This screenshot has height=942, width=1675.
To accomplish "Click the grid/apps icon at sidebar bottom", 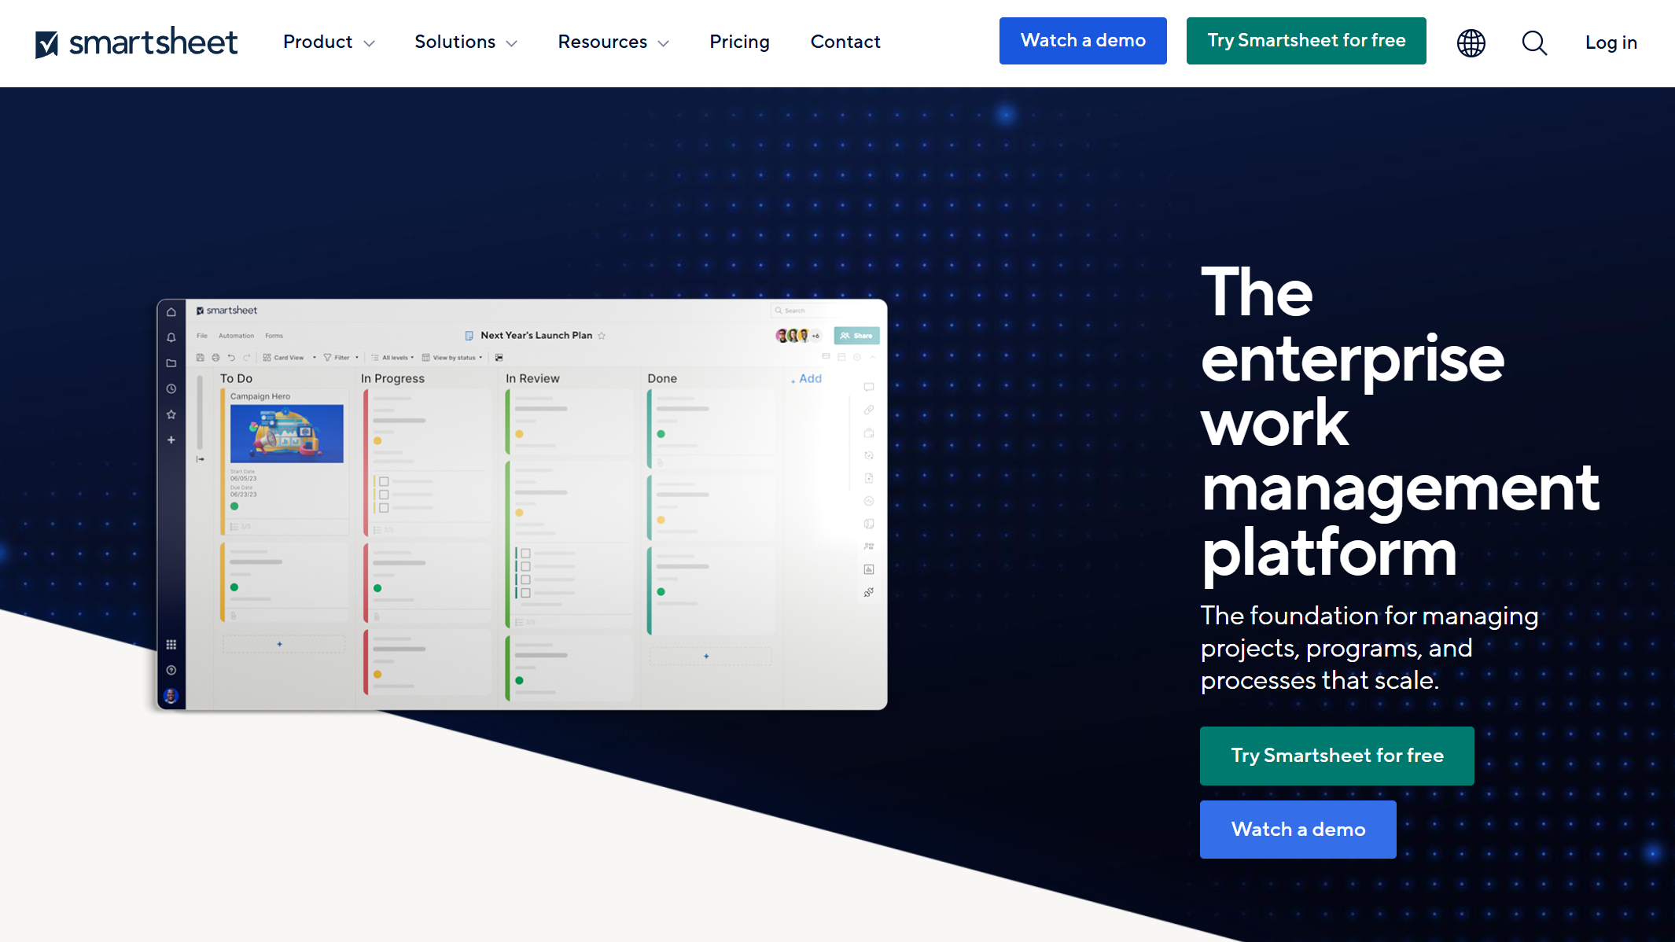I will (172, 644).
